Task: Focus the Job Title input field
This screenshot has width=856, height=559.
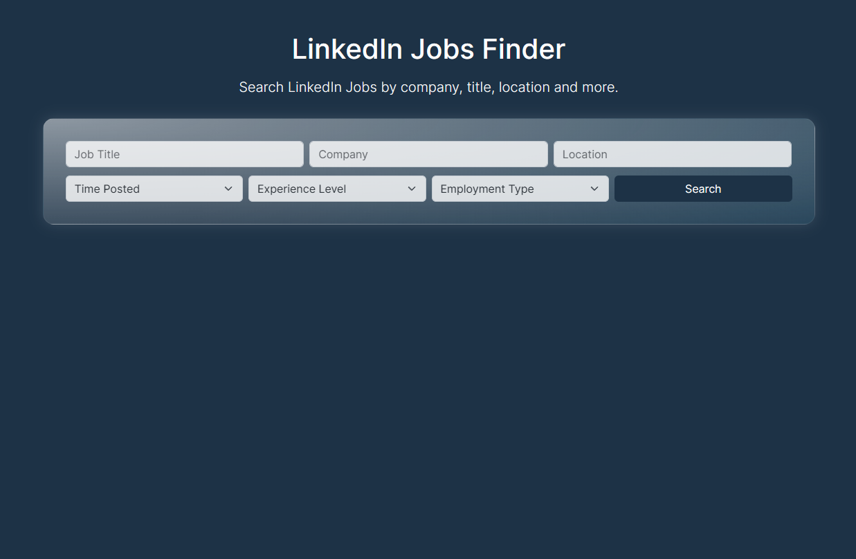Action: (185, 154)
